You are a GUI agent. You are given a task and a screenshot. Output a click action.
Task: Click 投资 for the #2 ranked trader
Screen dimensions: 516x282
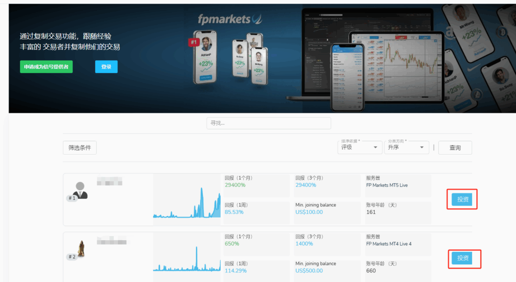(x=462, y=258)
